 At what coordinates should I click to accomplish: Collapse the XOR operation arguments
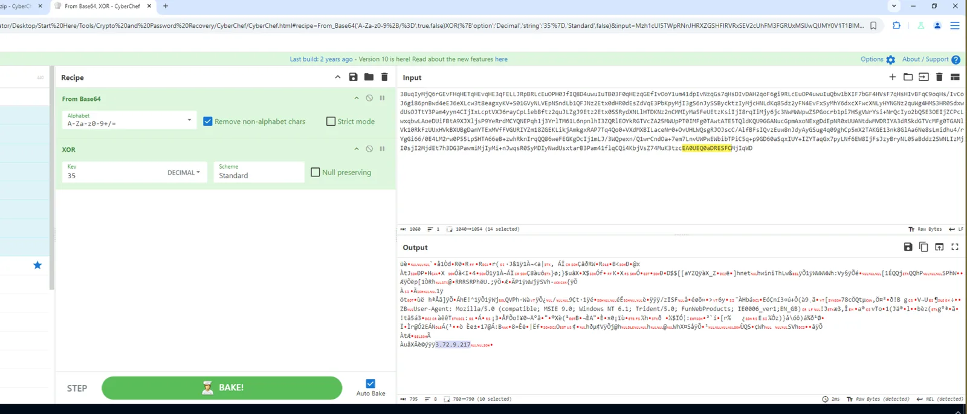357,149
